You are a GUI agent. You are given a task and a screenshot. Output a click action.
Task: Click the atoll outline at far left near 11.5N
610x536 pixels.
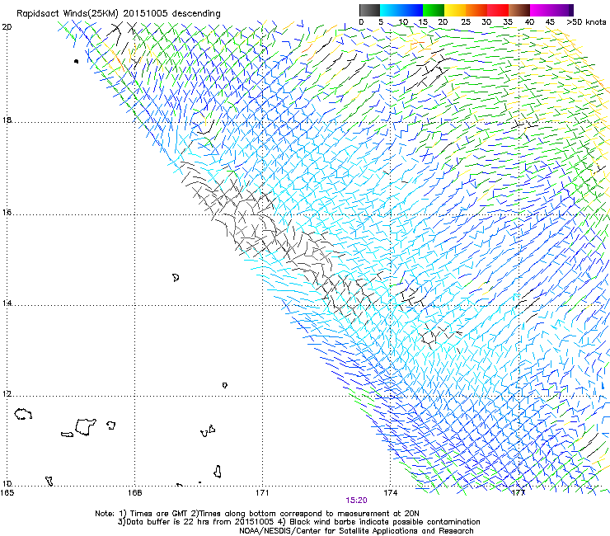(23, 414)
